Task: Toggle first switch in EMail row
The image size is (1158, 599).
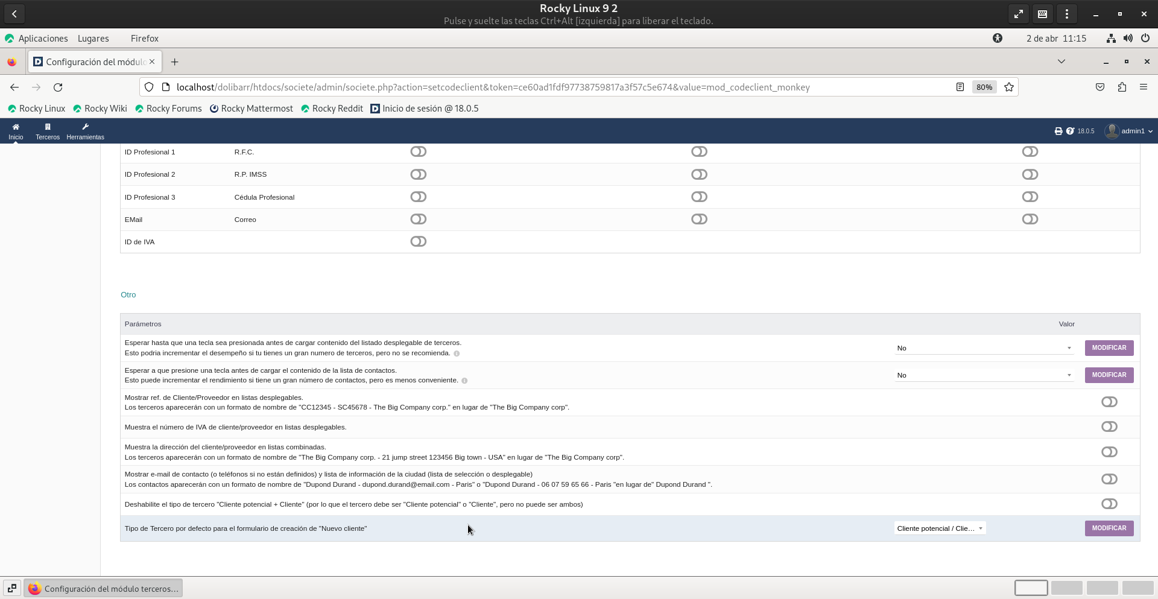Action: [x=418, y=219]
